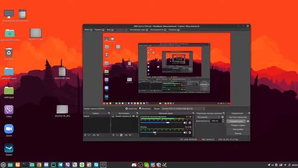Move the scene up in the Scenes panel
This screenshot has width=298, height=168.
(94, 135)
